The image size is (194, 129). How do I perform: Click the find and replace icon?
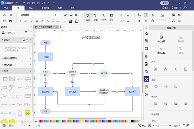click(x=173, y=15)
